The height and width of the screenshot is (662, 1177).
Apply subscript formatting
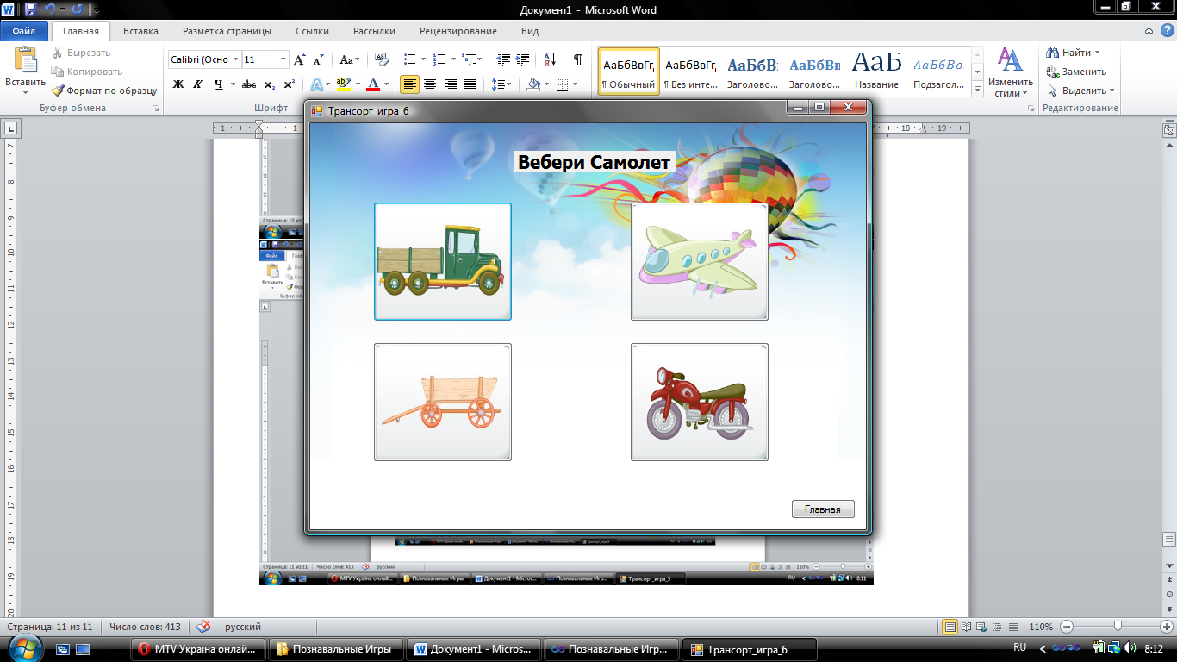[270, 84]
